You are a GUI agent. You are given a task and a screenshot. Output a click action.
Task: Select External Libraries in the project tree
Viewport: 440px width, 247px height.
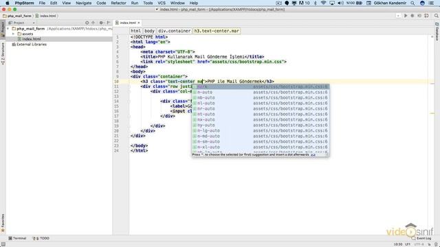pyautogui.click(x=29, y=44)
